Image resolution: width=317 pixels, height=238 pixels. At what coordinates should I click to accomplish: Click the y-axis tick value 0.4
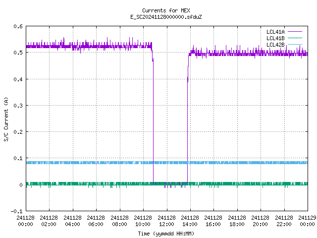[x=18, y=79]
